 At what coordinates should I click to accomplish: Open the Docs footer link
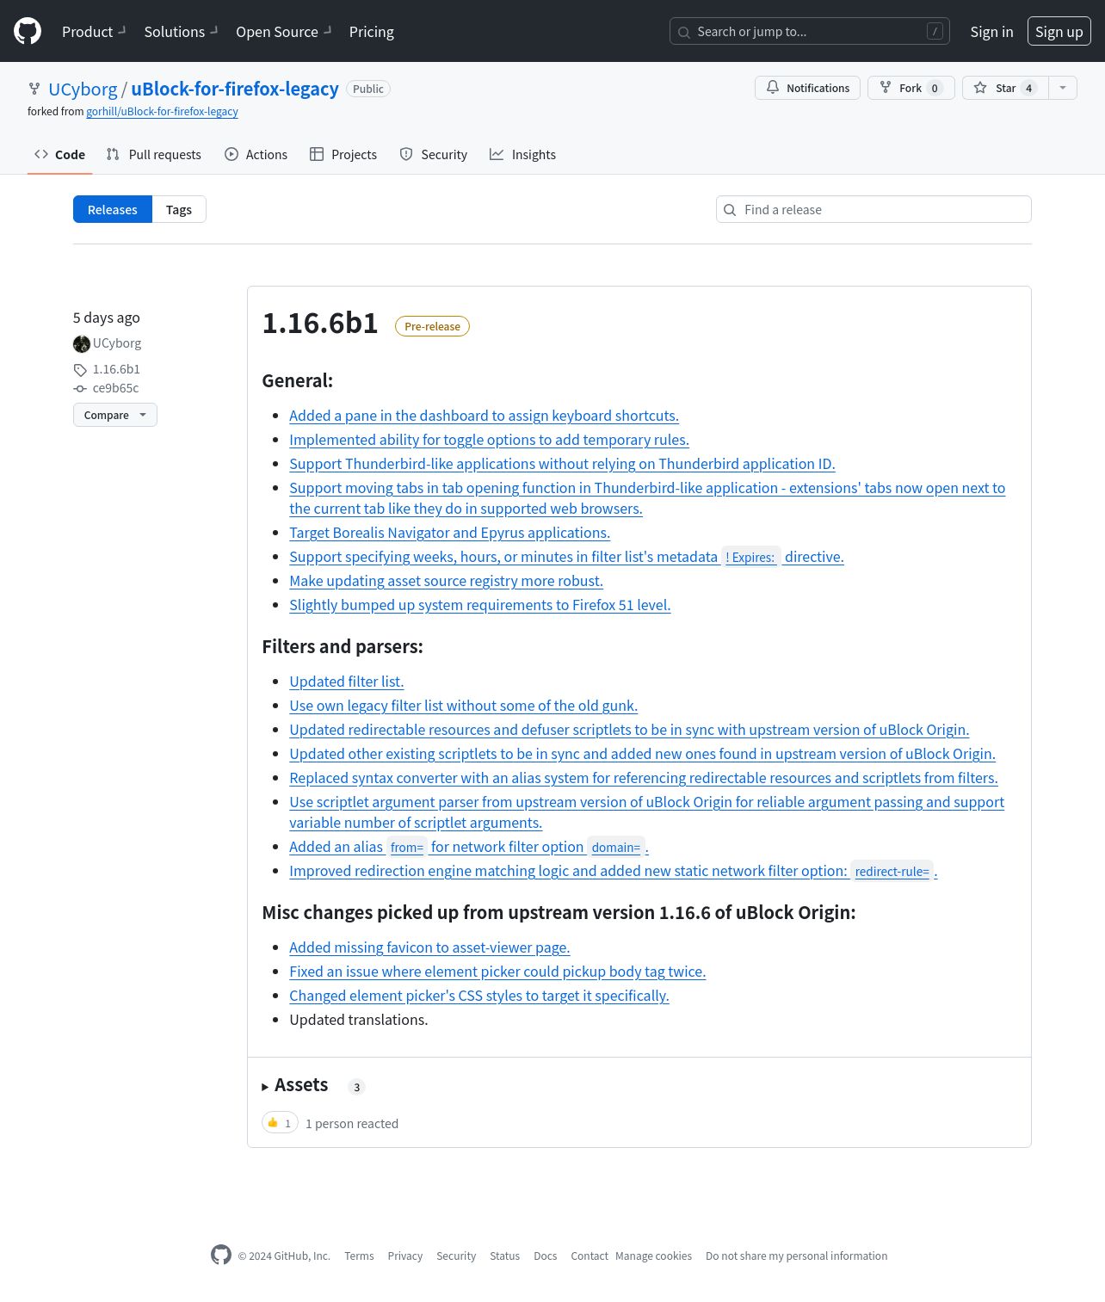pyautogui.click(x=545, y=1256)
